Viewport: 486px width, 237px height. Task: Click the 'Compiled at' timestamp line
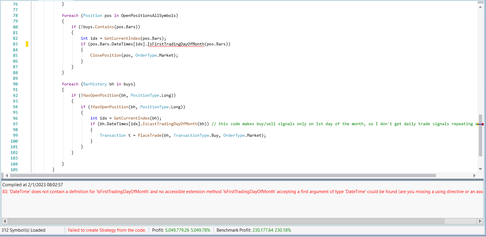(x=33, y=185)
